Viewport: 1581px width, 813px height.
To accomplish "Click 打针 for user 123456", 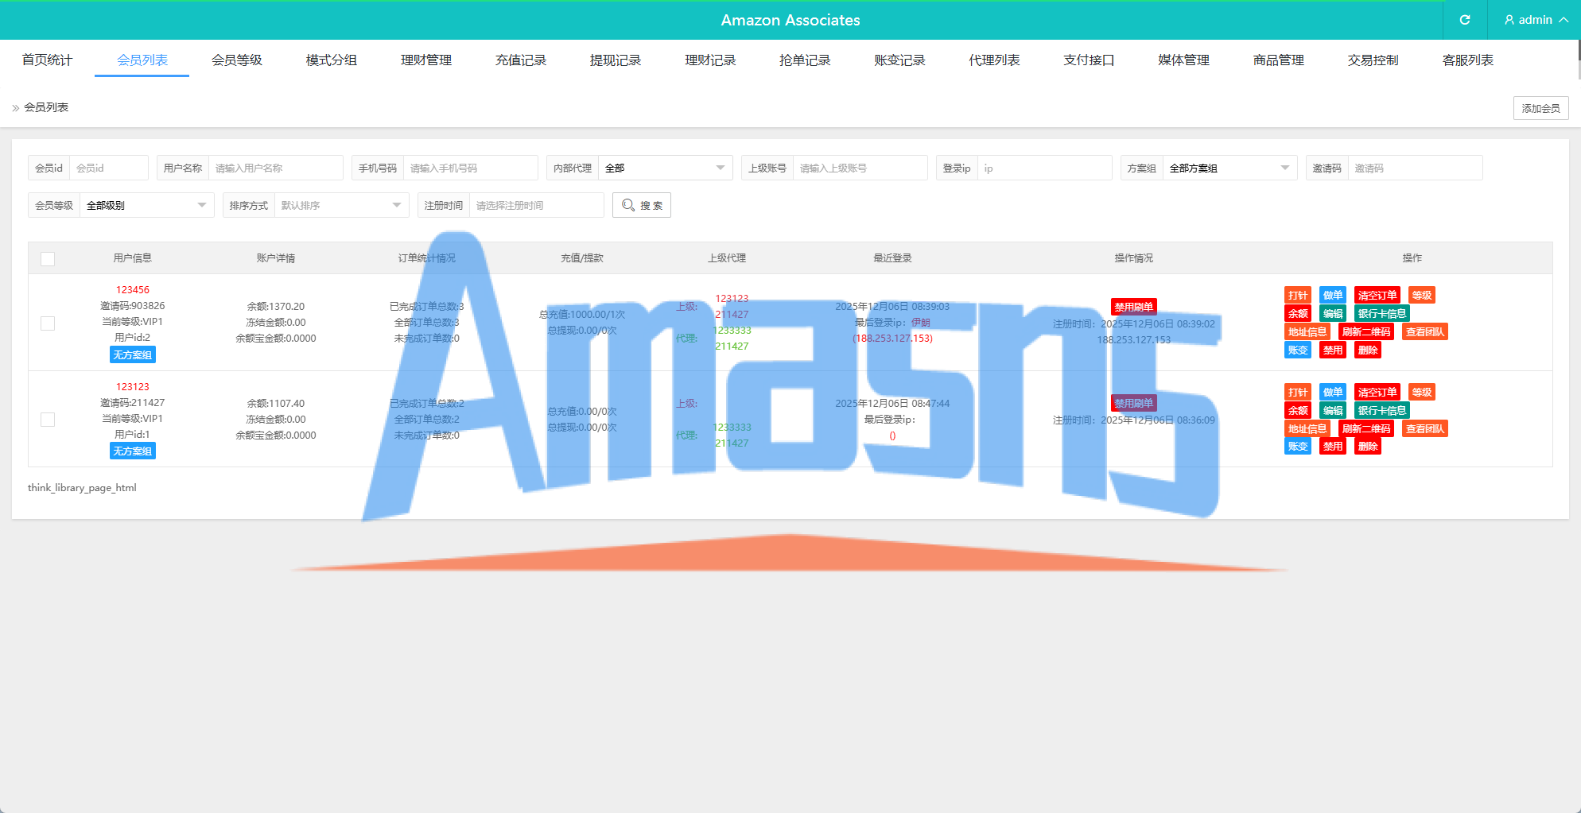I will coord(1298,296).
